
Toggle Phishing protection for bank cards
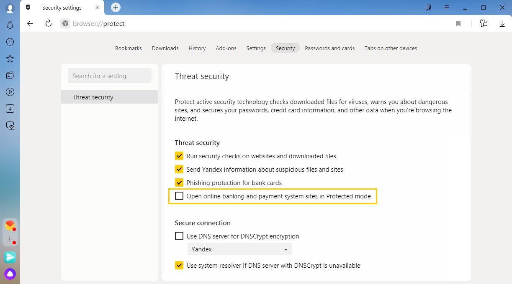pos(179,183)
